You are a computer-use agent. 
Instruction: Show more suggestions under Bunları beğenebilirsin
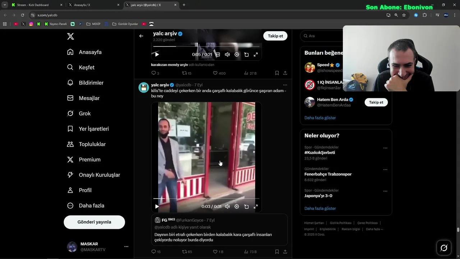(320, 118)
